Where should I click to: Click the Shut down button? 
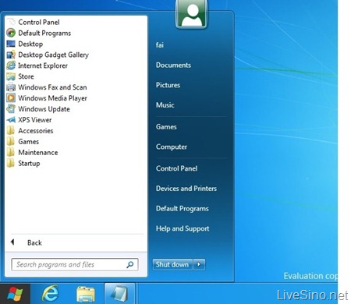click(172, 264)
